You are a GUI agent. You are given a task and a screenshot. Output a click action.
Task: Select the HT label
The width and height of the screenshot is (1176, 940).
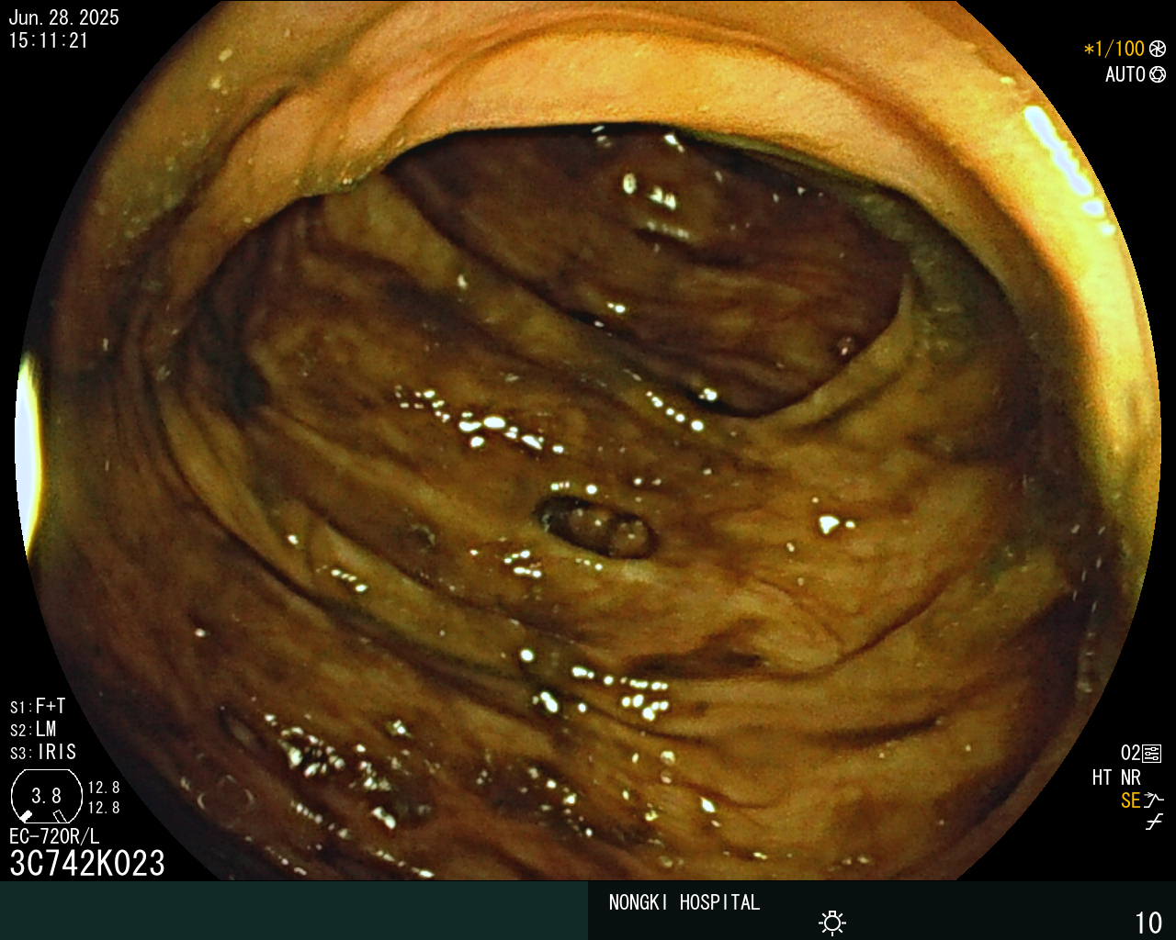coord(1102,778)
